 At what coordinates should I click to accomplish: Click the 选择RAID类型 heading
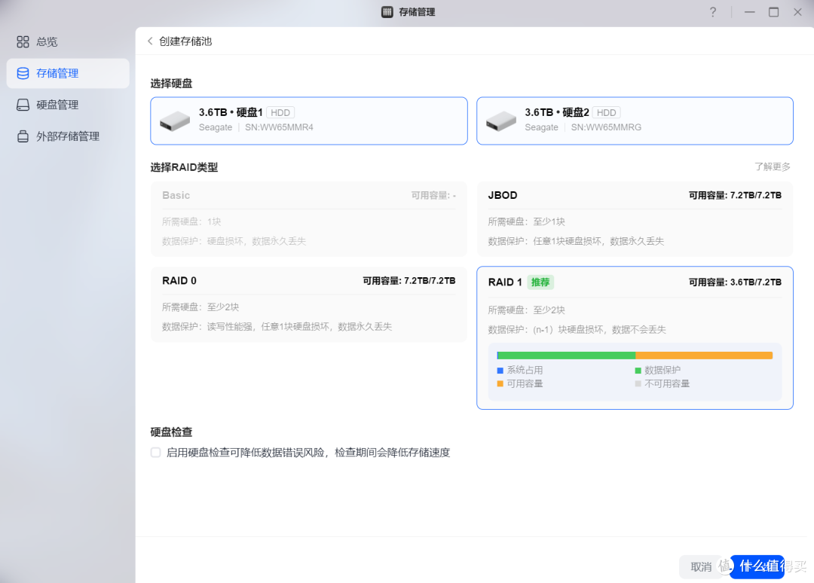click(x=185, y=167)
